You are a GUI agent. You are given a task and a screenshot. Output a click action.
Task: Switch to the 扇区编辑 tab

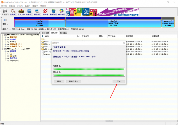[63, 33]
